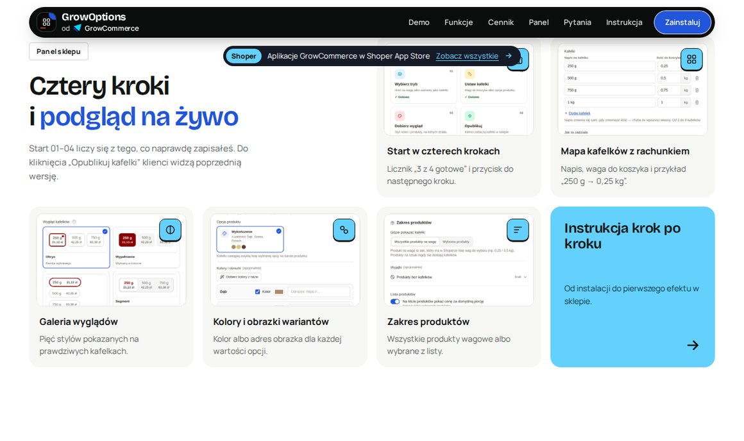
Task: Click the GrowCommerce link under the logo
Action: (x=112, y=28)
